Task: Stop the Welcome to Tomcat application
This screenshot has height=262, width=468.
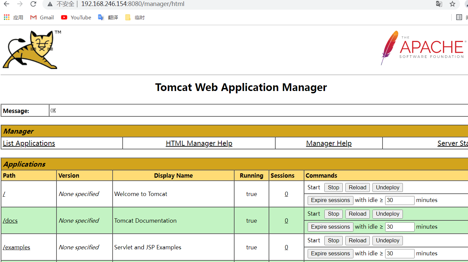Action: coord(333,187)
